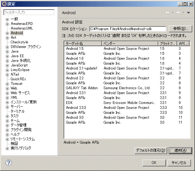
Task: Click the キャンセル cancel button
Action: click(x=179, y=163)
